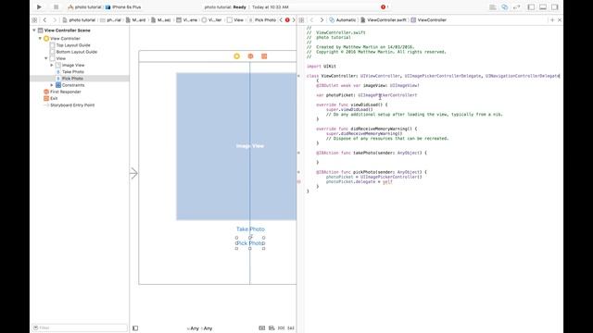593x333 pixels.
Task: Switch to the Standard editor
Action: 492,7
